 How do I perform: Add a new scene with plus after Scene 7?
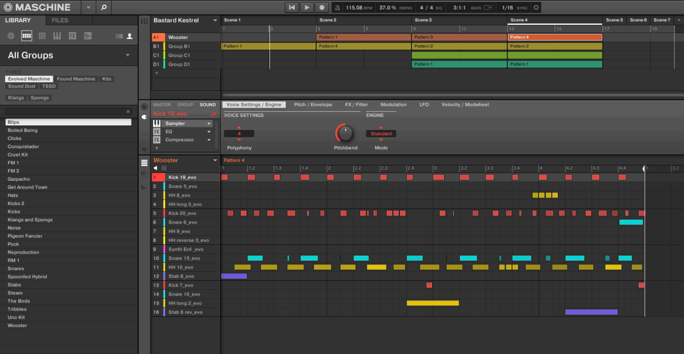679,20
